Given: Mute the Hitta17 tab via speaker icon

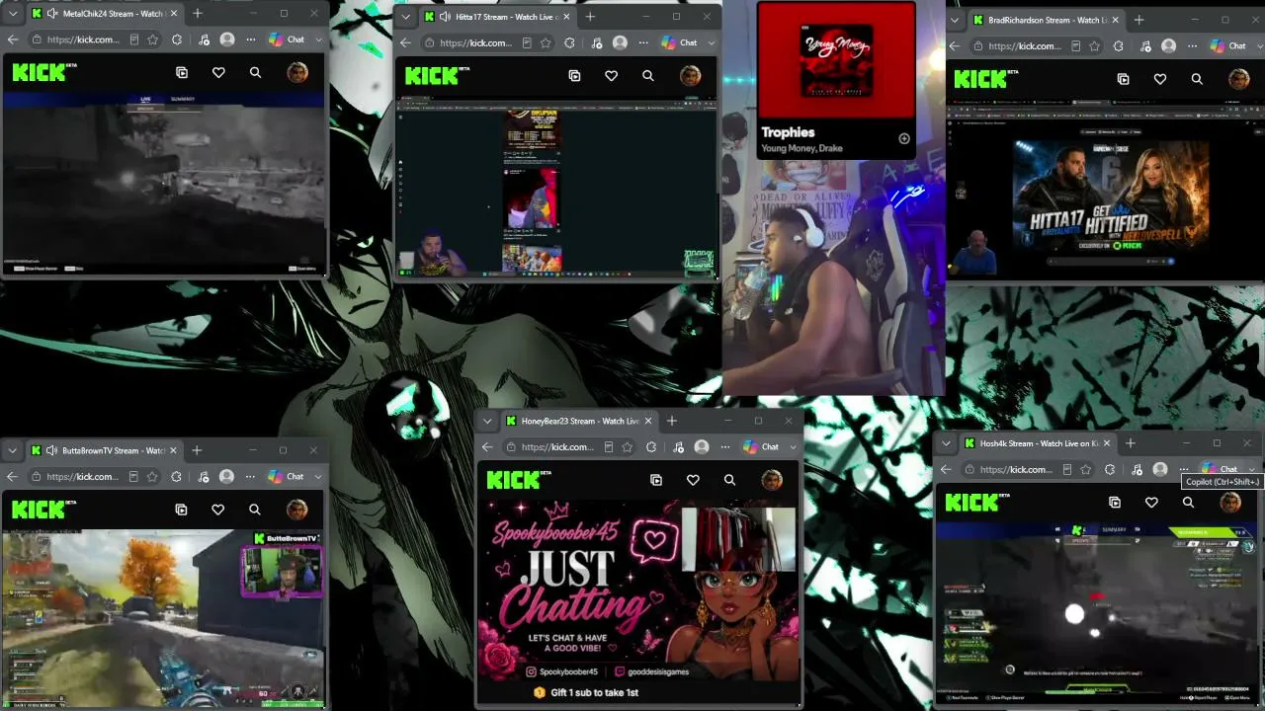Looking at the screenshot, I should tap(445, 17).
